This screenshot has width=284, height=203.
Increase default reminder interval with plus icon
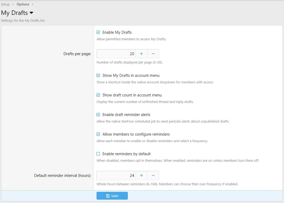coord(141,175)
